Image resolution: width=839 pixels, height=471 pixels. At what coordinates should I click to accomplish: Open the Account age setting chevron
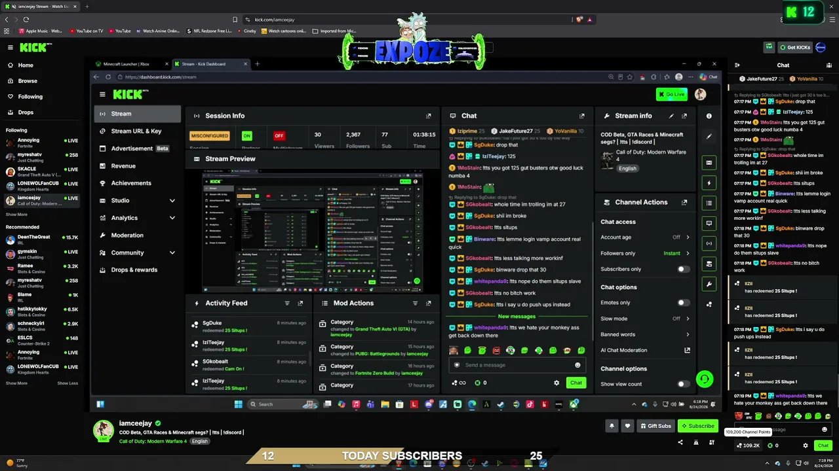[688, 237]
